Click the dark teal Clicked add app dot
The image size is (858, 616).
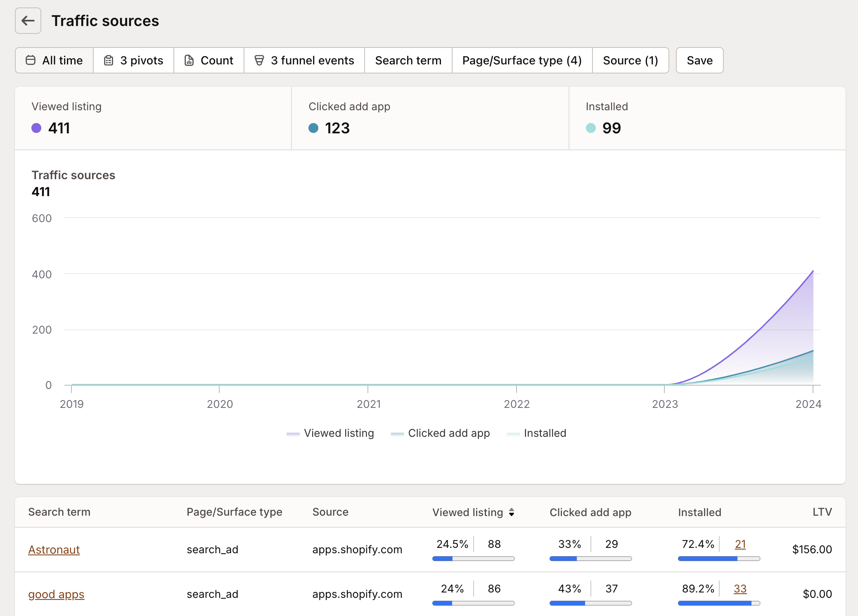313,128
